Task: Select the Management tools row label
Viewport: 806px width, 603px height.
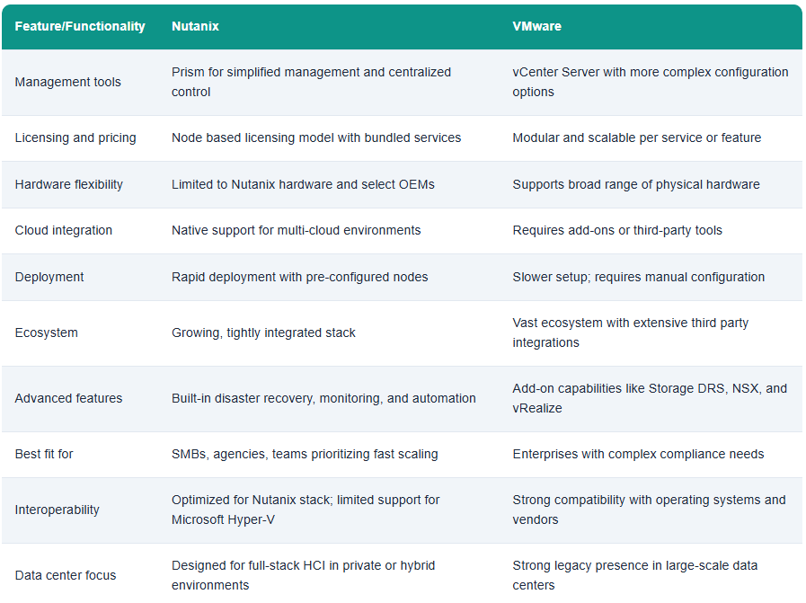Action: point(68,82)
